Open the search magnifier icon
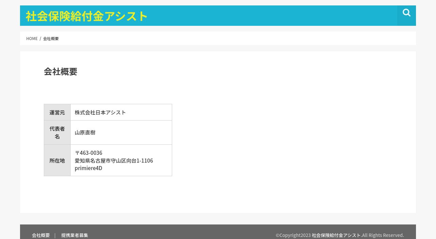The image size is (436, 239). [x=406, y=13]
